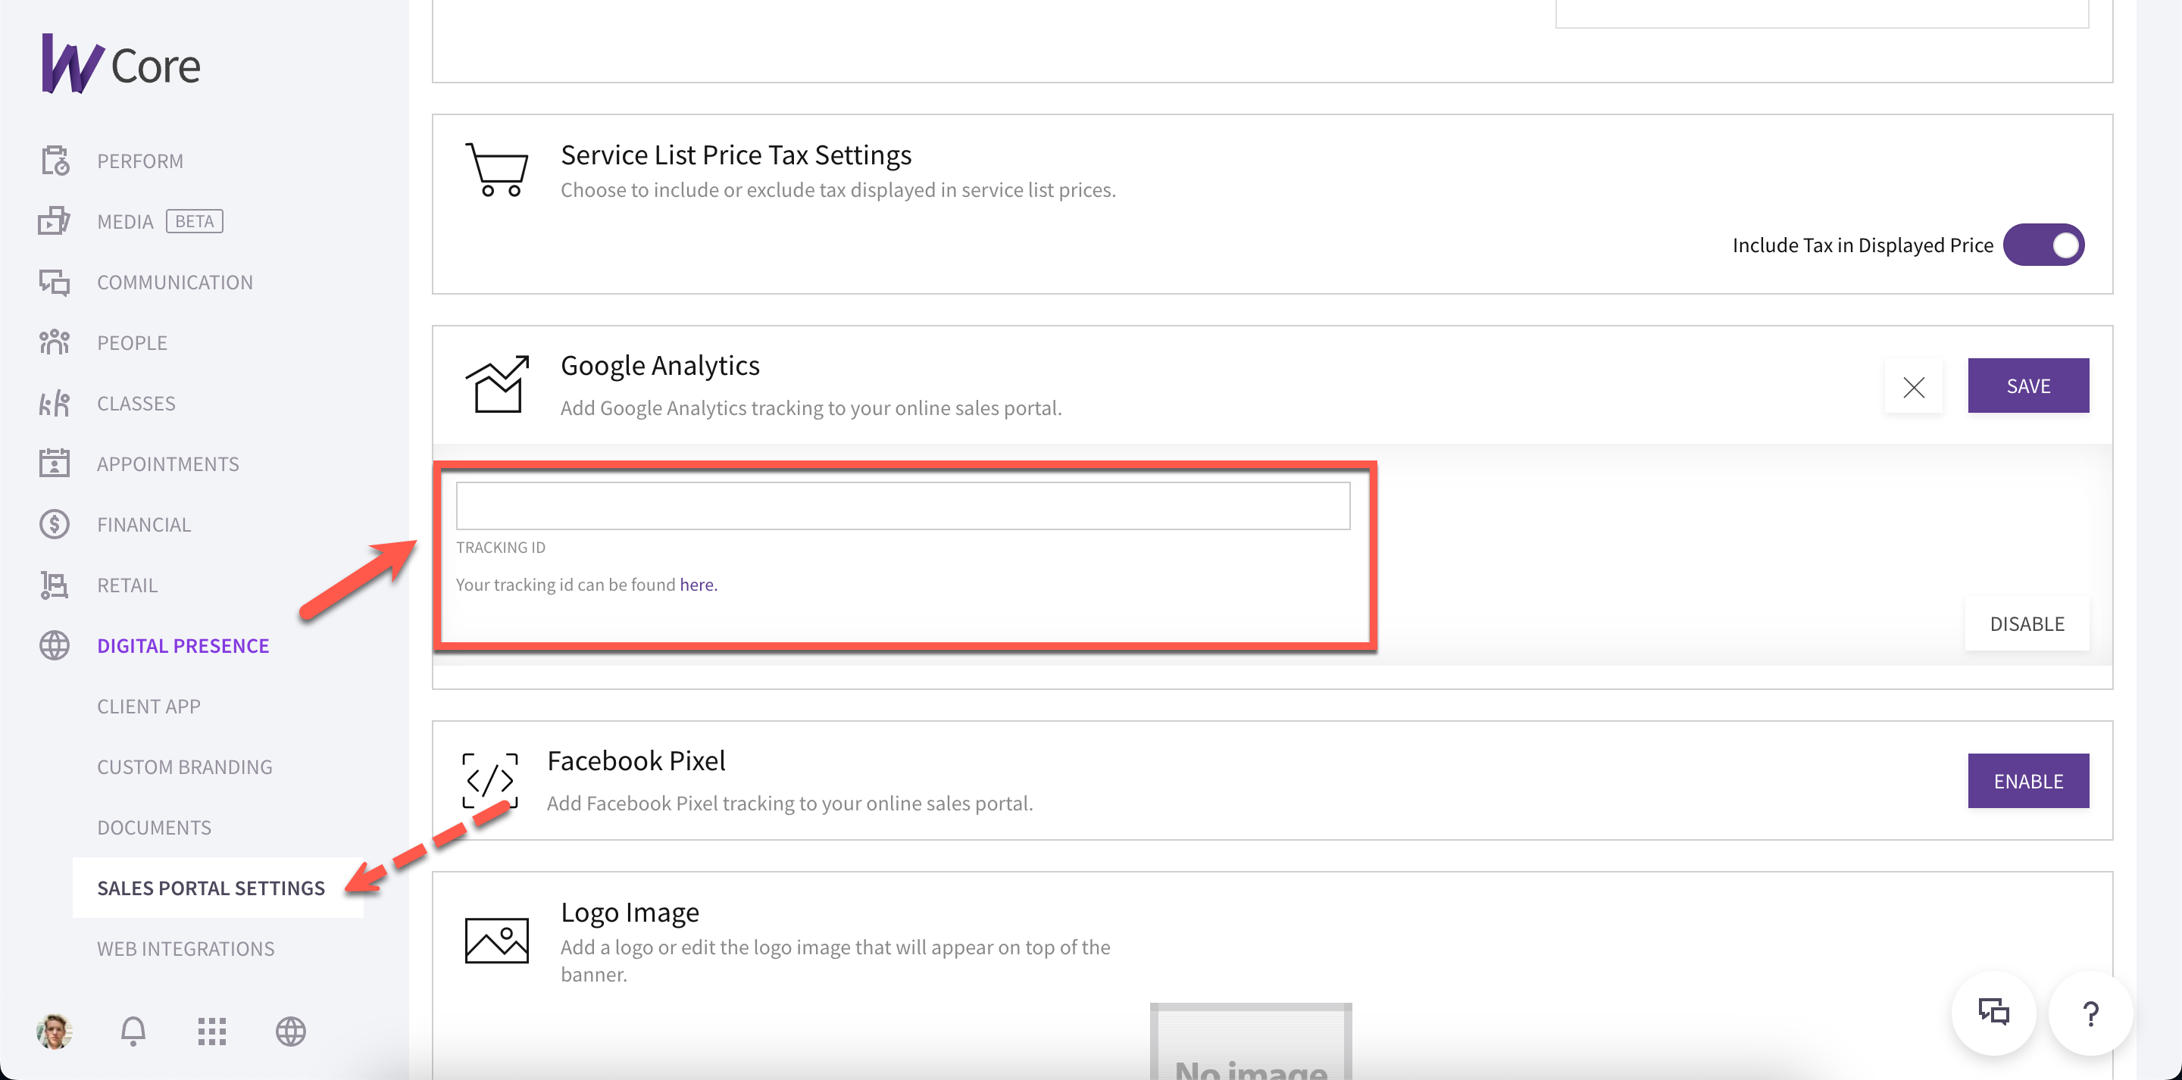Select SALES PORTAL SETTINGS submenu

217,887
